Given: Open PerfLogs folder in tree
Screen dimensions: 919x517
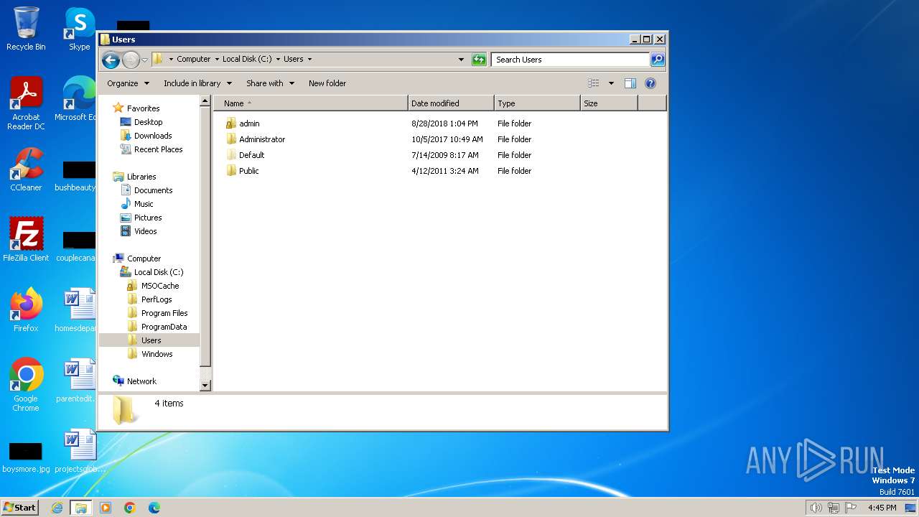Looking at the screenshot, I should 157,299.
